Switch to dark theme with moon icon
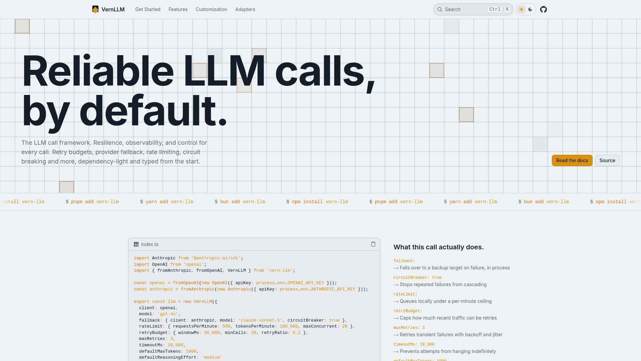 point(530,9)
